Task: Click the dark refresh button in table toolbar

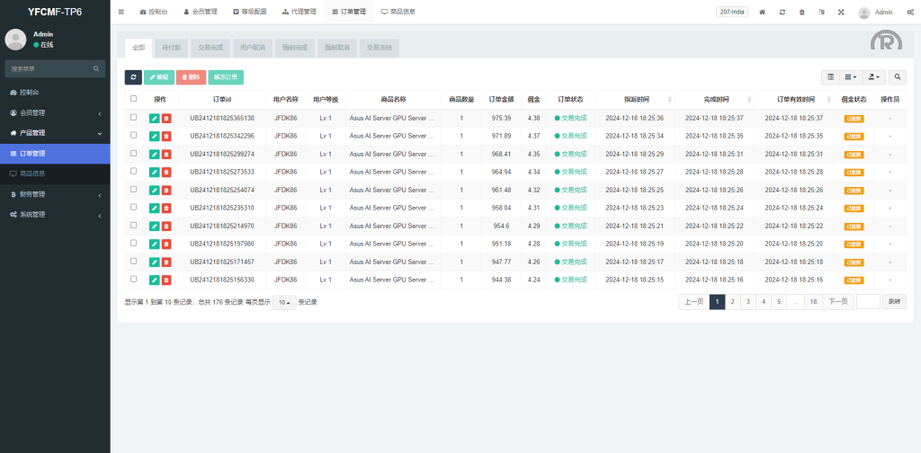Action: tap(133, 78)
